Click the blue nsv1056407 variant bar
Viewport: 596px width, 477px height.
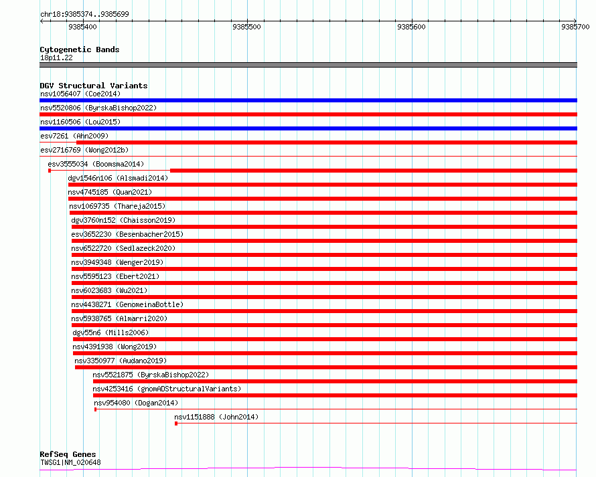click(x=308, y=100)
